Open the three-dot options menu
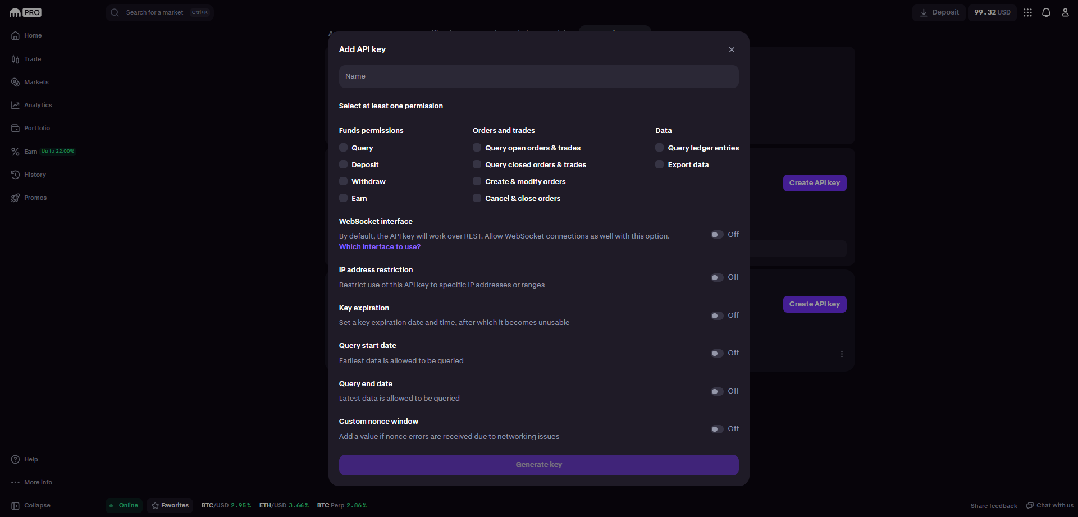1078x517 pixels. tap(842, 354)
